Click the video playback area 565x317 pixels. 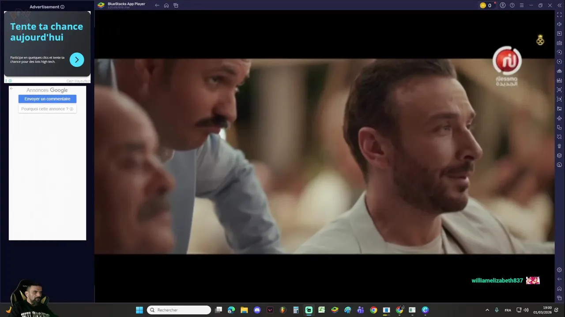(x=324, y=156)
